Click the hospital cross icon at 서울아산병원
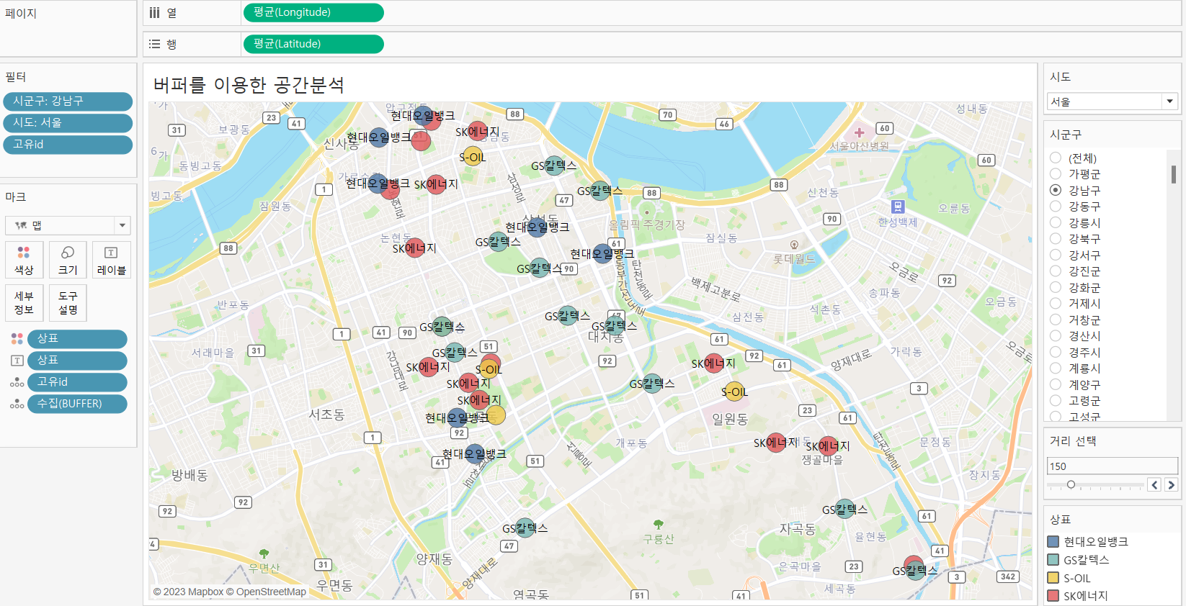 tap(859, 132)
